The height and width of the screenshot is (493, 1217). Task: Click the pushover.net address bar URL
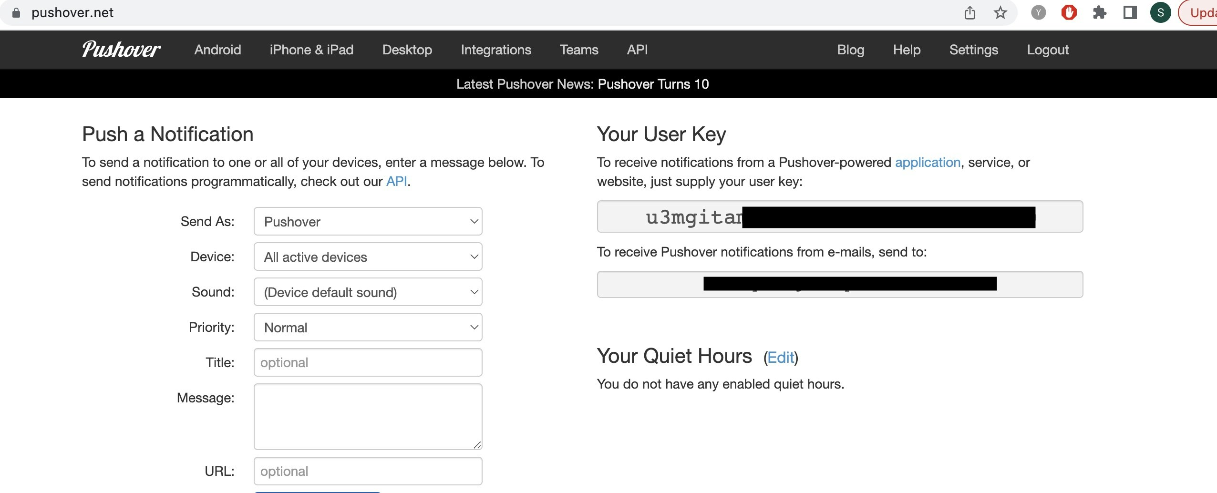72,13
